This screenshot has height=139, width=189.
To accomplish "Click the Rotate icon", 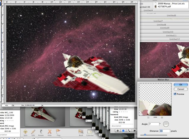I will [x=41, y=132].
